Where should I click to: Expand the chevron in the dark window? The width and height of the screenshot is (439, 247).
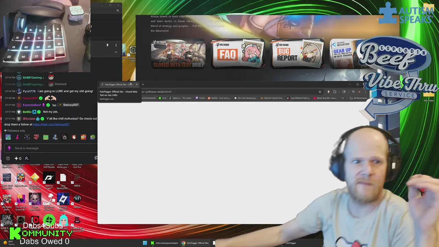tap(116, 52)
